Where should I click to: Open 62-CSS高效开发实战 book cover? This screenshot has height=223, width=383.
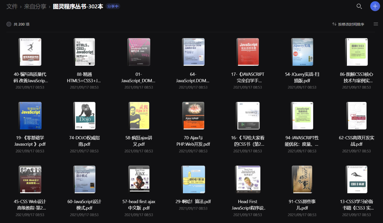pos(357,116)
